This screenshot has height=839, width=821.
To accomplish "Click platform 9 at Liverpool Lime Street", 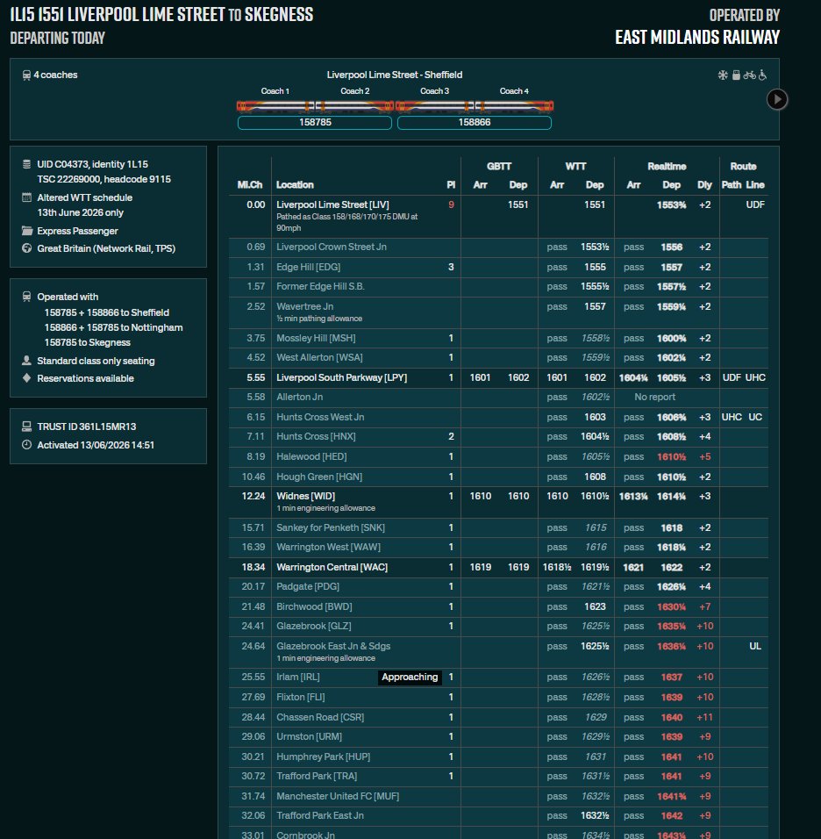I will pos(451,204).
